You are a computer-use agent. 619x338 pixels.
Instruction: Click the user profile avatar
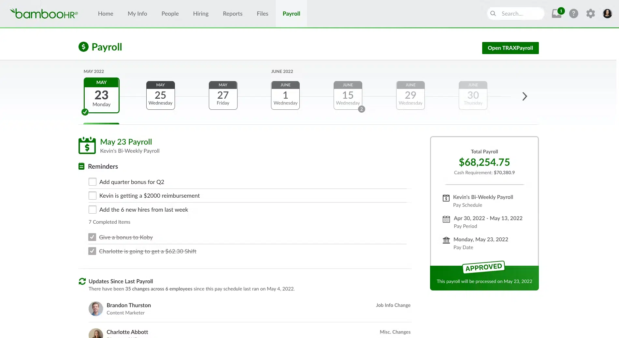pyautogui.click(x=607, y=14)
